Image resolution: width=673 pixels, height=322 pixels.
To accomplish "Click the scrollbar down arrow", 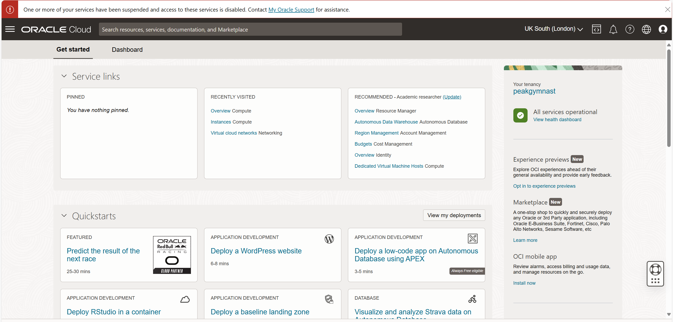I will point(669,314).
